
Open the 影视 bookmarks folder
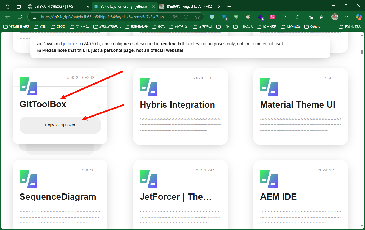coord(40,27)
